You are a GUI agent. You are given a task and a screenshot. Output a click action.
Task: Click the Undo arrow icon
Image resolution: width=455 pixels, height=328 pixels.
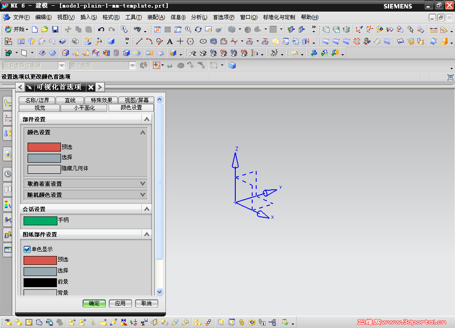pos(101,29)
